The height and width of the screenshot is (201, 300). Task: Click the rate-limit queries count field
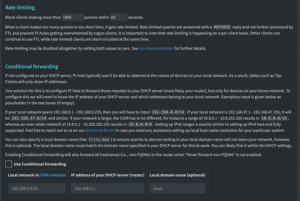72,17
